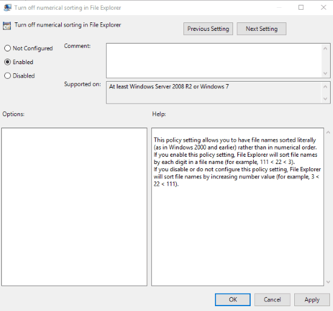
Task: Click the empty Options pane
Action: tap(74, 207)
